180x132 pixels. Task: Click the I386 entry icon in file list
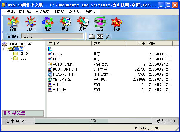50,59
